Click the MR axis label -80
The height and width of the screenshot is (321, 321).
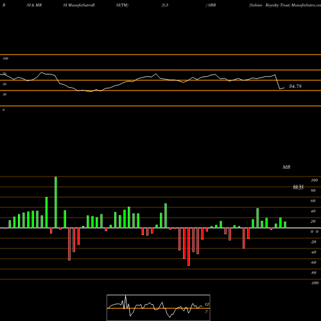(313, 273)
